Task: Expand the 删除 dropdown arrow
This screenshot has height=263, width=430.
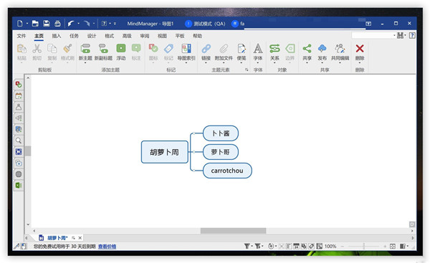Action: click(x=360, y=63)
